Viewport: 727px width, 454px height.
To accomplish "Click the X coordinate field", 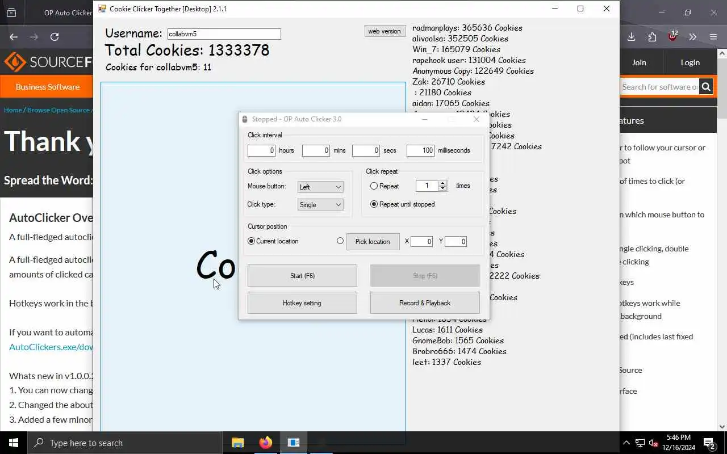I will (421, 241).
